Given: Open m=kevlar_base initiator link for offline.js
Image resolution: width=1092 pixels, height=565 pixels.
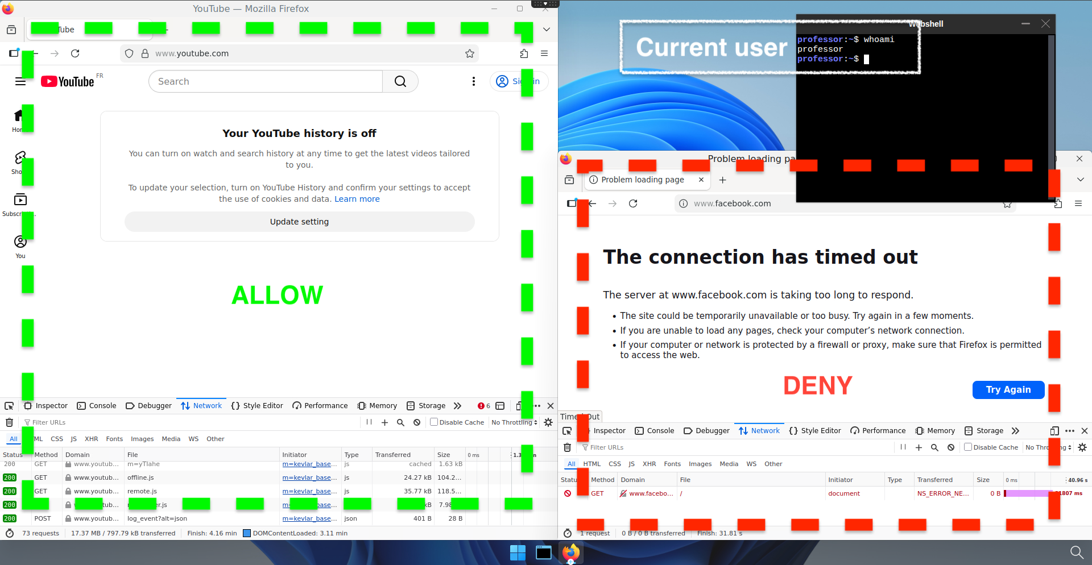Looking at the screenshot, I should (x=309, y=477).
